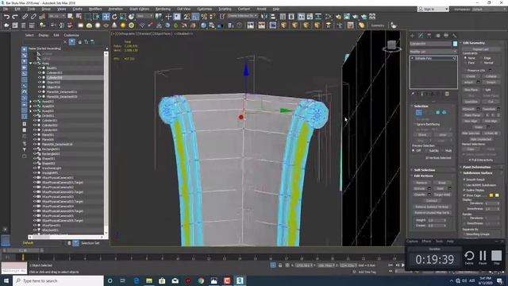
Task: Click the cone primitive toolbar icon
Action: pyautogui.click(x=114, y=25)
